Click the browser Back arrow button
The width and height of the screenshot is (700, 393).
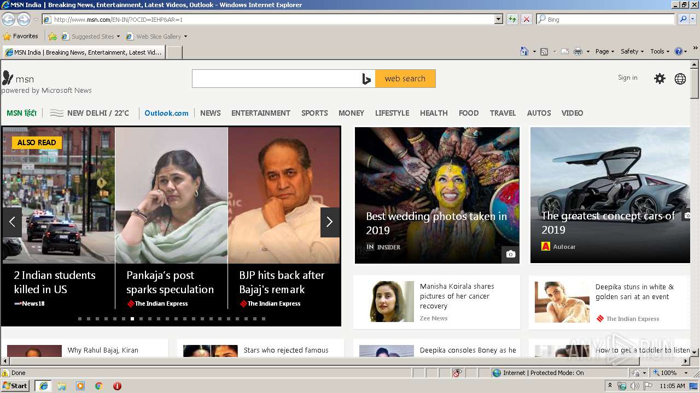(x=9, y=19)
